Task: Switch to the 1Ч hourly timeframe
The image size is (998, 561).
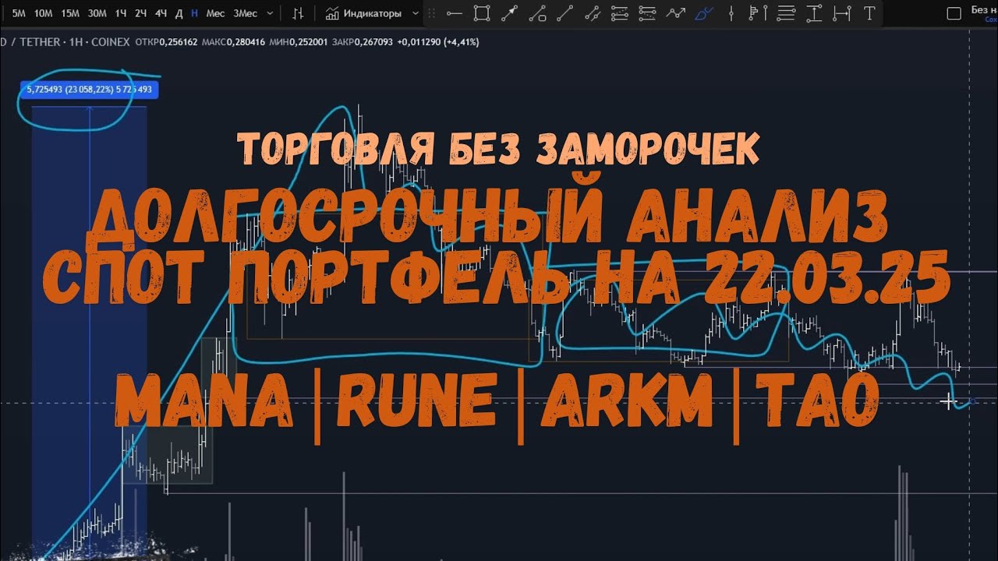Action: tap(121, 13)
